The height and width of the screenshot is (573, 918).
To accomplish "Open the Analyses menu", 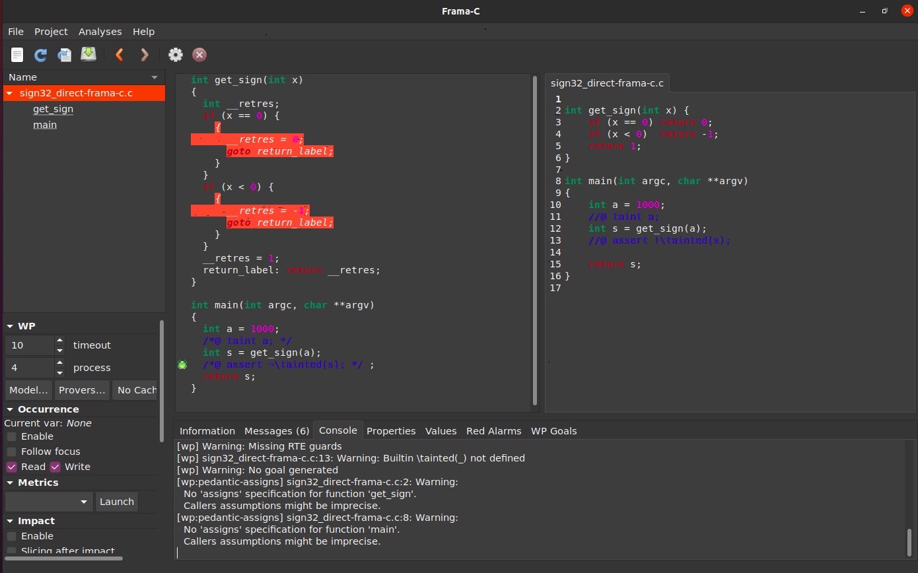I will tap(100, 32).
